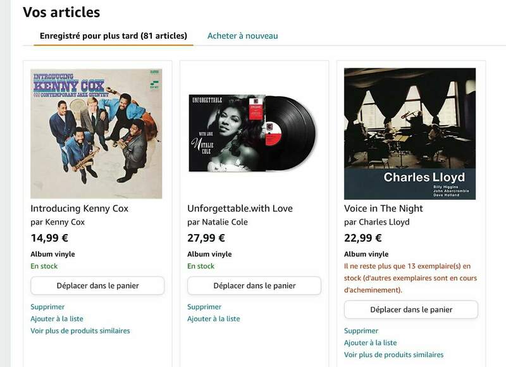The width and height of the screenshot is (506, 367).
Task: Click 'Ajouter à la liste' for Unforgettable
Action: (x=214, y=319)
